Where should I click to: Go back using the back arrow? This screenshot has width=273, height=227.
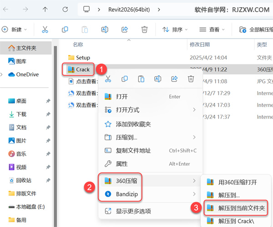pyautogui.click(x=6, y=10)
